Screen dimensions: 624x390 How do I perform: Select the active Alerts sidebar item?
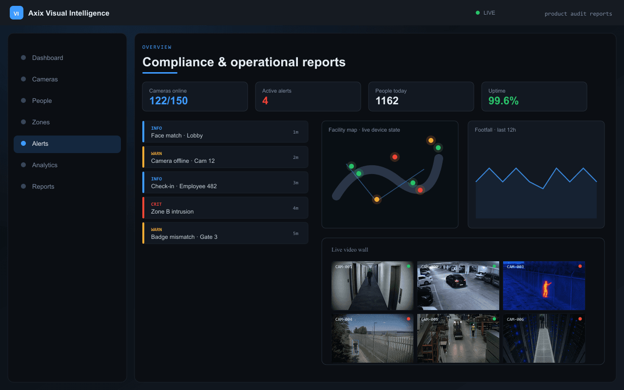(x=67, y=144)
